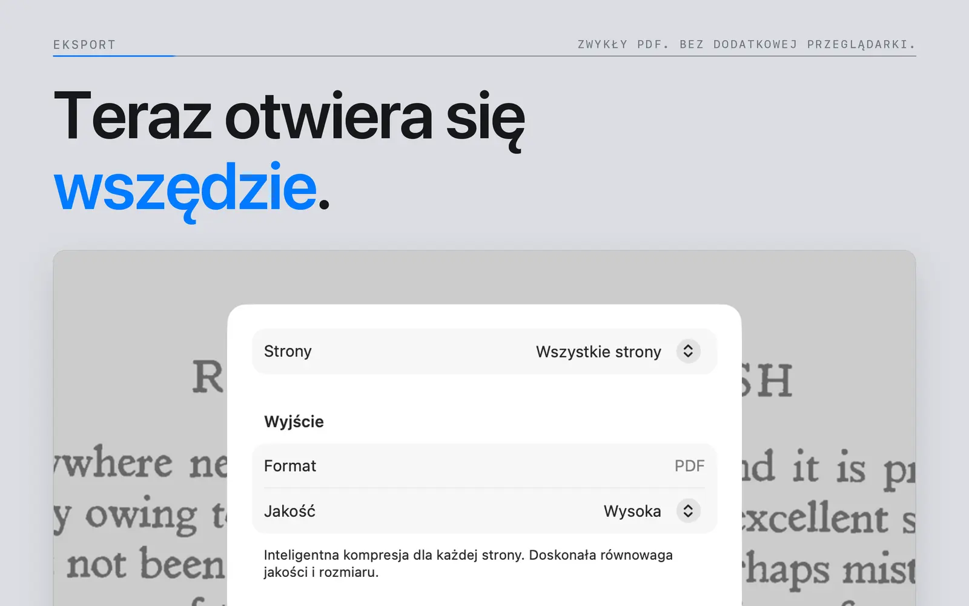
Task: Click the Wyjście section heading
Action: 294,422
